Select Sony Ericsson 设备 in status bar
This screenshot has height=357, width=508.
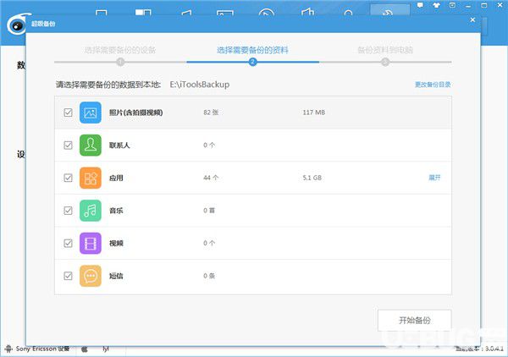pyautogui.click(x=43, y=349)
